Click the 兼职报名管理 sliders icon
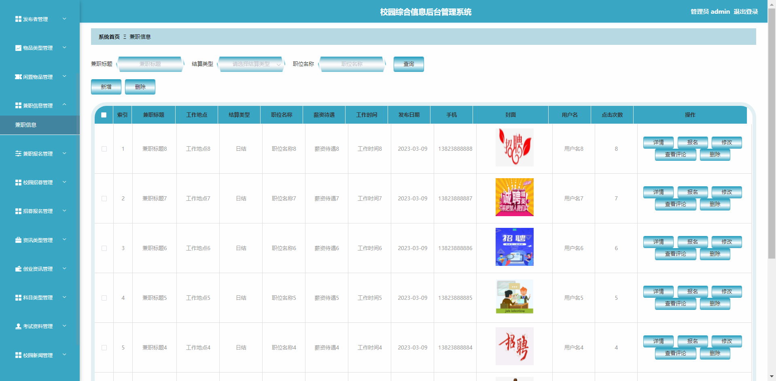Viewport: 776px width, 381px height. pyautogui.click(x=18, y=154)
